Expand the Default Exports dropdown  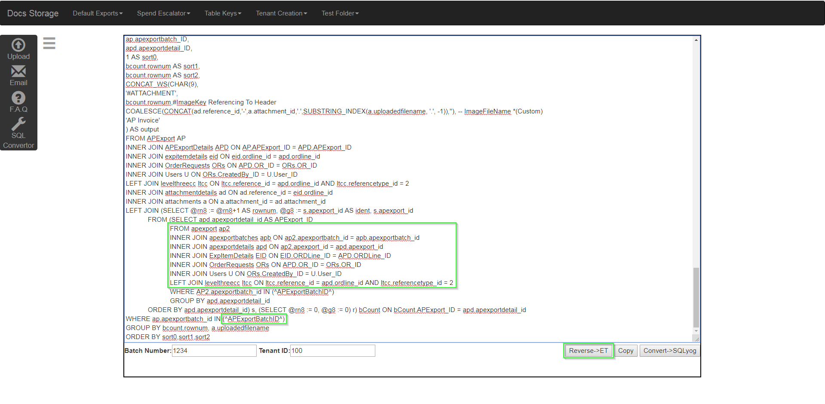click(98, 13)
